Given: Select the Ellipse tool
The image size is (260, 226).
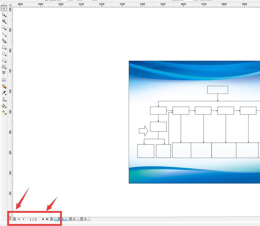Looking at the screenshot, I should click(4, 54).
